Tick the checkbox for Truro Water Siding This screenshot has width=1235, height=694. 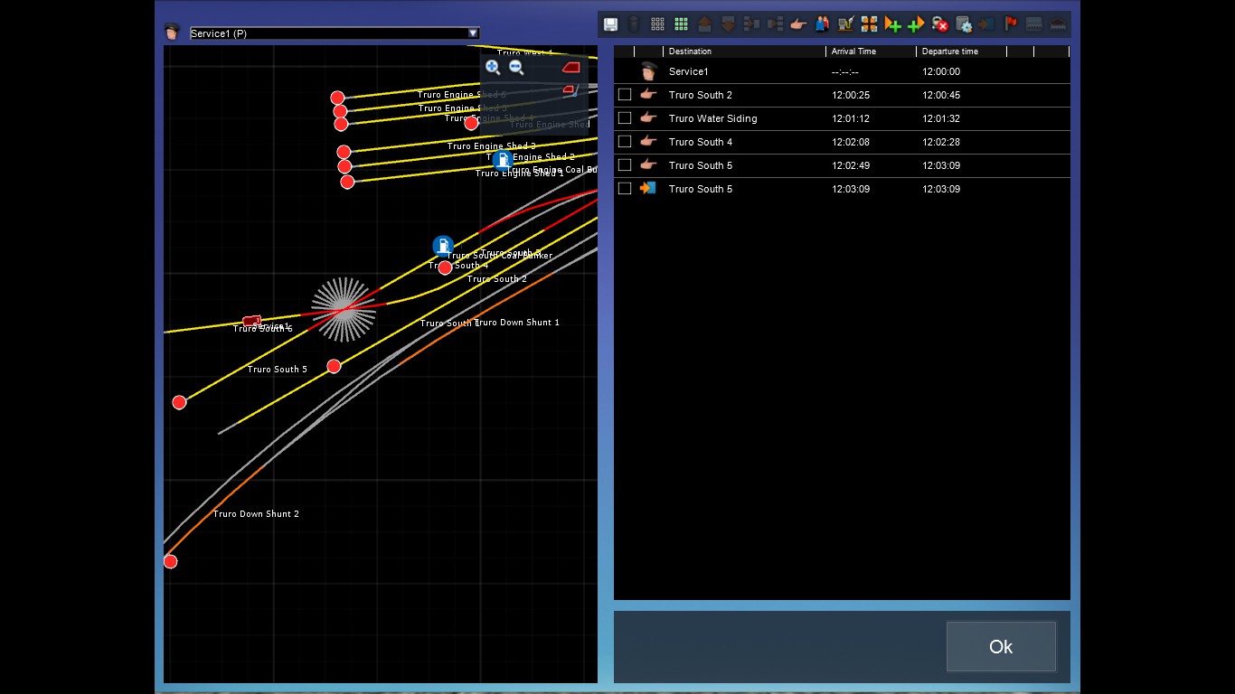625,118
